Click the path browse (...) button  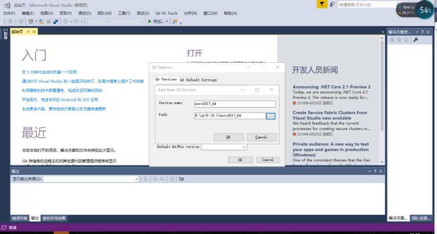pyautogui.click(x=270, y=116)
